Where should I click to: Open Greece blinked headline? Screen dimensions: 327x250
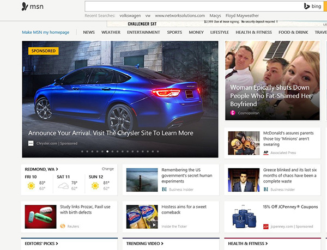pos(290,175)
